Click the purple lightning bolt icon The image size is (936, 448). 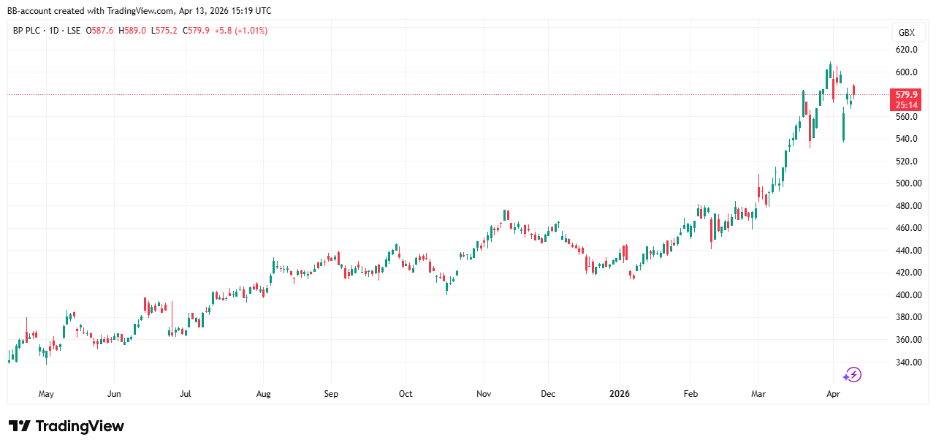pyautogui.click(x=852, y=375)
